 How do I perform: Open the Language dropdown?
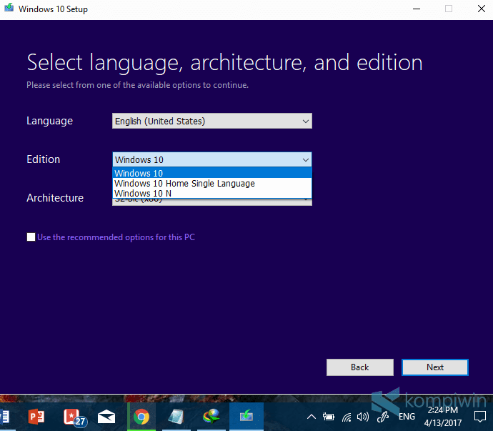(x=212, y=121)
